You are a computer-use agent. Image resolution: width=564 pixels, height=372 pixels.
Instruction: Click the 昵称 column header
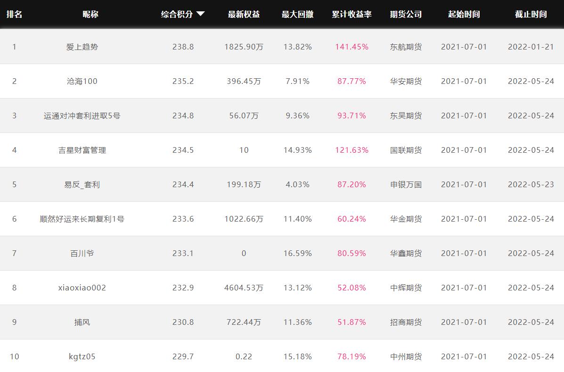(x=90, y=15)
